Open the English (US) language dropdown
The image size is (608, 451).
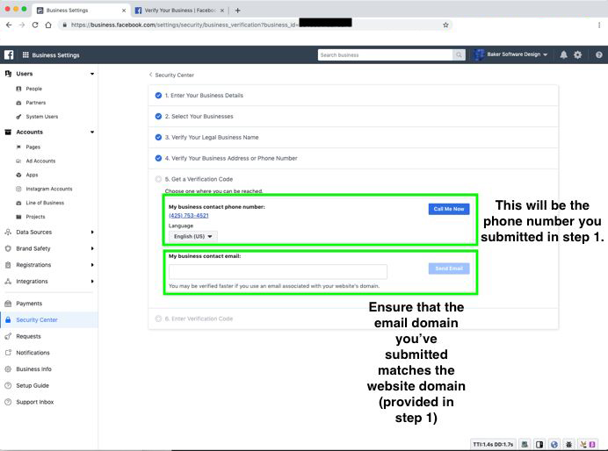click(192, 236)
